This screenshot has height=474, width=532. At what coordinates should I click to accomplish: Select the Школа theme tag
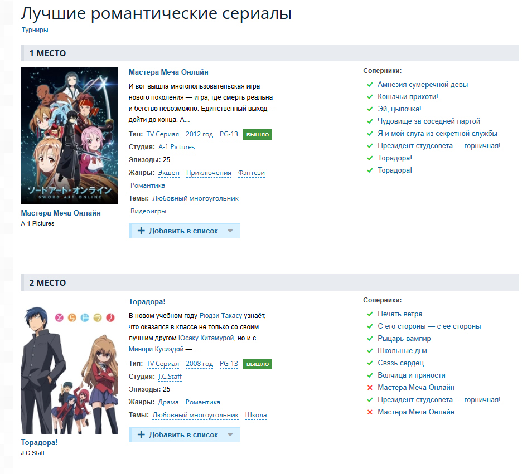pyautogui.click(x=256, y=415)
